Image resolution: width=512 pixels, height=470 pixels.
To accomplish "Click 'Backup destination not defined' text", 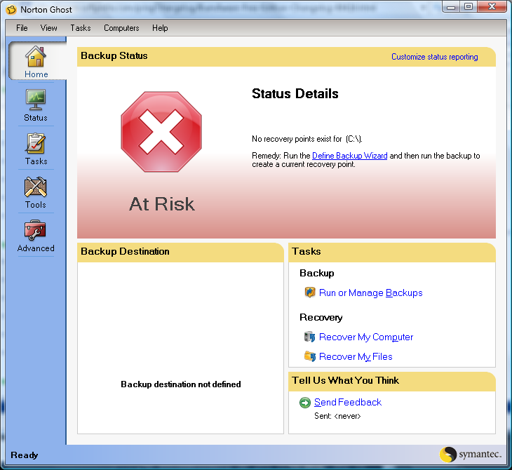I will click(x=181, y=384).
